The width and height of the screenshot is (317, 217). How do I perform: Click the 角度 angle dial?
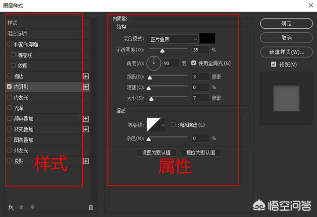click(154, 63)
